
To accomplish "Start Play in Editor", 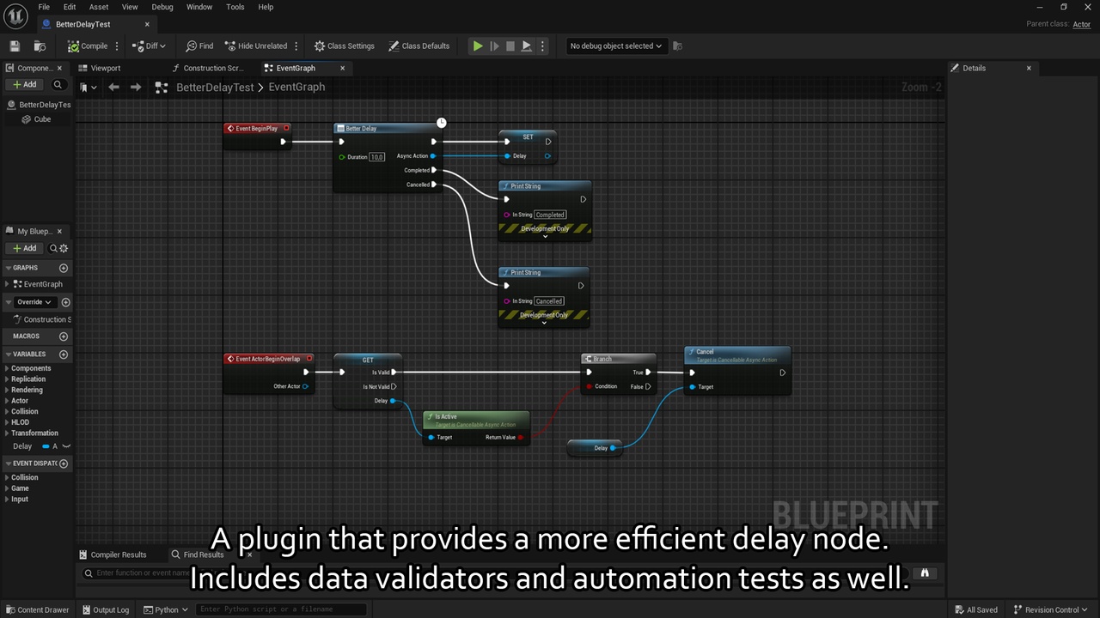I will (x=478, y=46).
